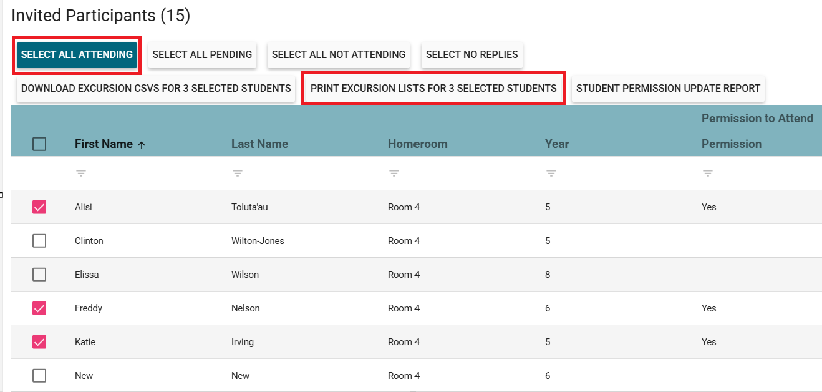This screenshot has height=392, width=822.
Task: Click the Permission column filter icon
Action: tap(707, 174)
